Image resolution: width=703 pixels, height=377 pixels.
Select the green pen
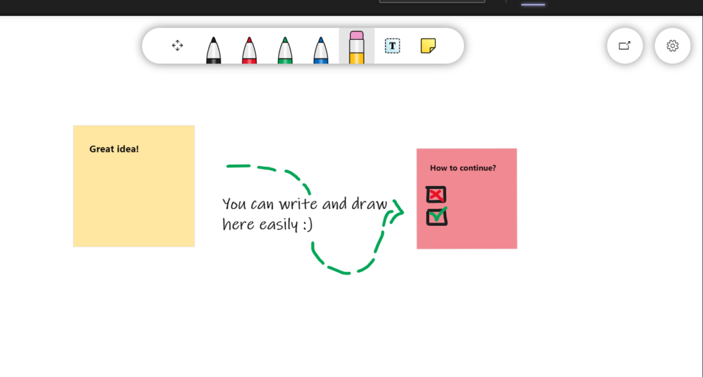[x=285, y=49]
